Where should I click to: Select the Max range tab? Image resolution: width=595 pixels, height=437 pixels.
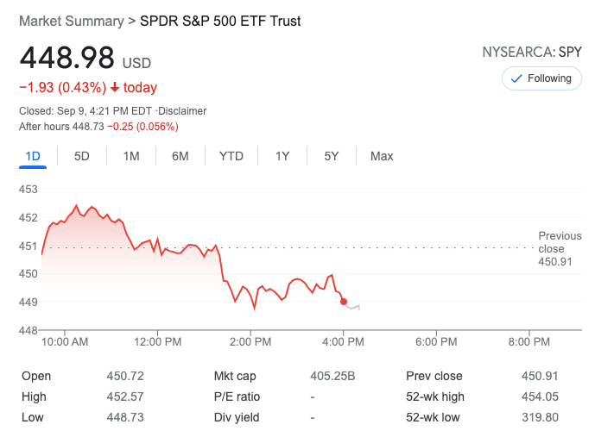point(382,156)
